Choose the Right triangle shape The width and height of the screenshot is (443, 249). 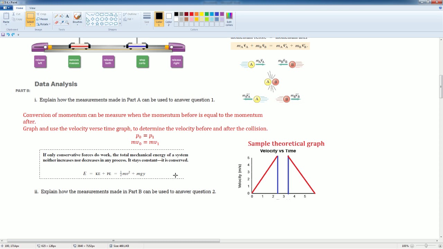(88, 19)
